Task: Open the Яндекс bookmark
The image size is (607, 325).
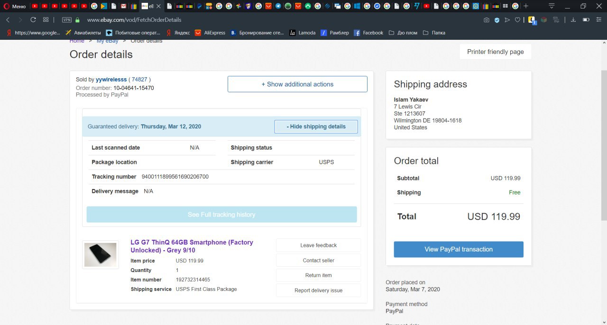Action: (x=178, y=33)
